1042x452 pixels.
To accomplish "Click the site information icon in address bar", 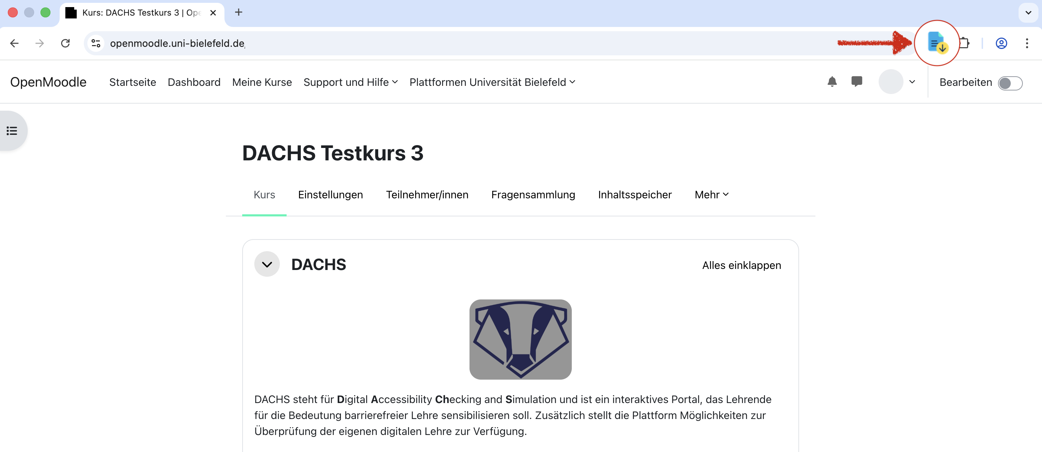I will 96,43.
